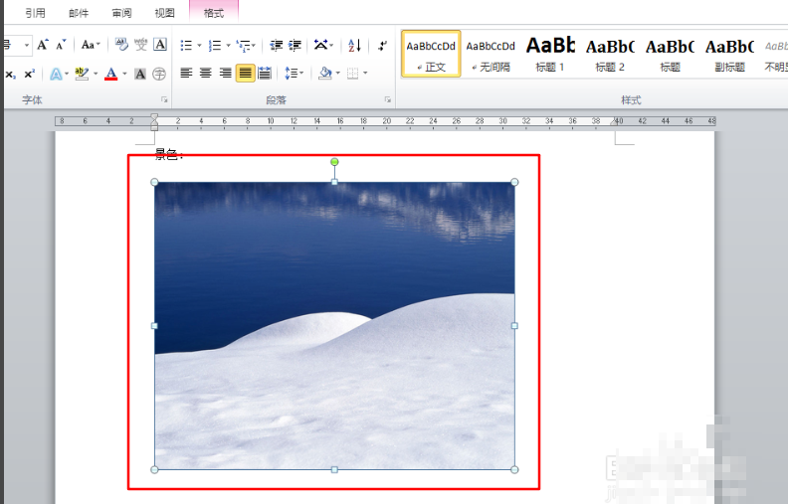Image resolution: width=788 pixels, height=504 pixels.
Task: Apply superscript formatting
Action: [30, 74]
